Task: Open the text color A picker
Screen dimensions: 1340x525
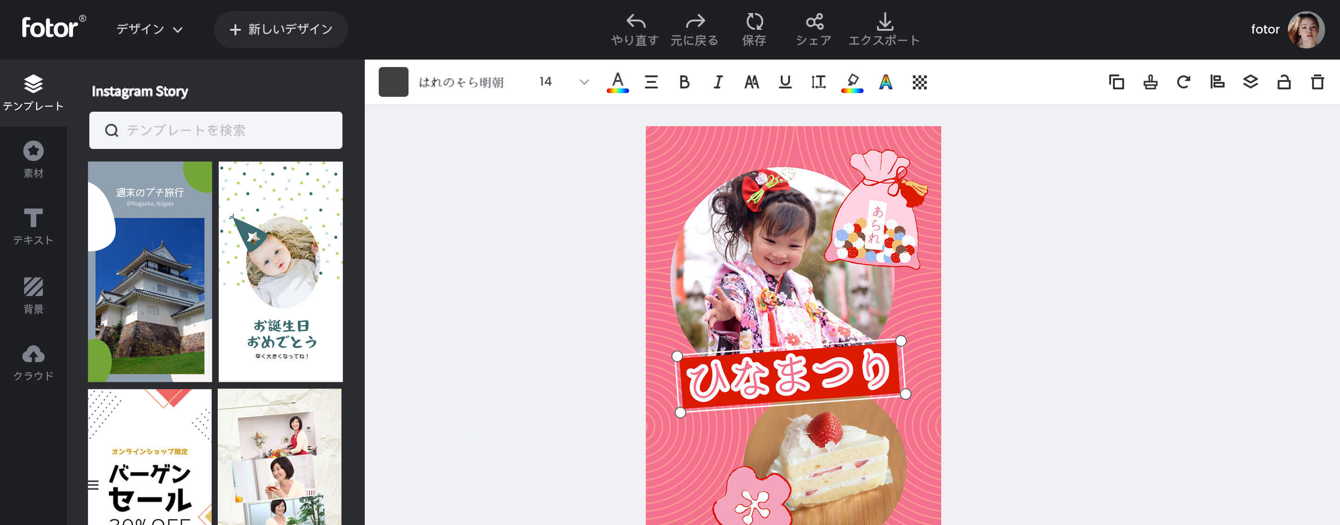Action: [617, 82]
